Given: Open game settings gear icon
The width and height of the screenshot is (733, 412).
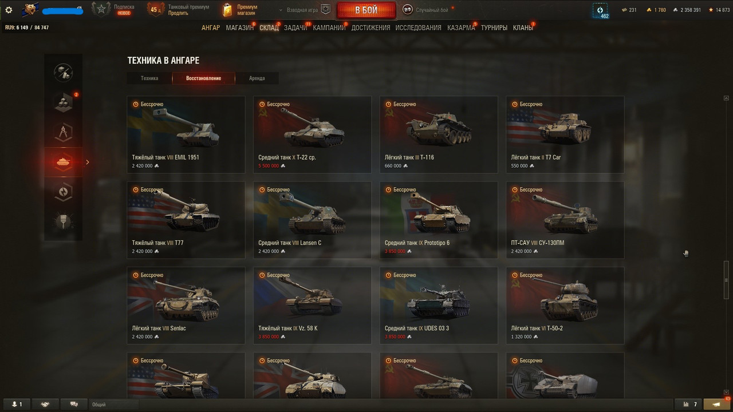Looking at the screenshot, I should tap(9, 10).
